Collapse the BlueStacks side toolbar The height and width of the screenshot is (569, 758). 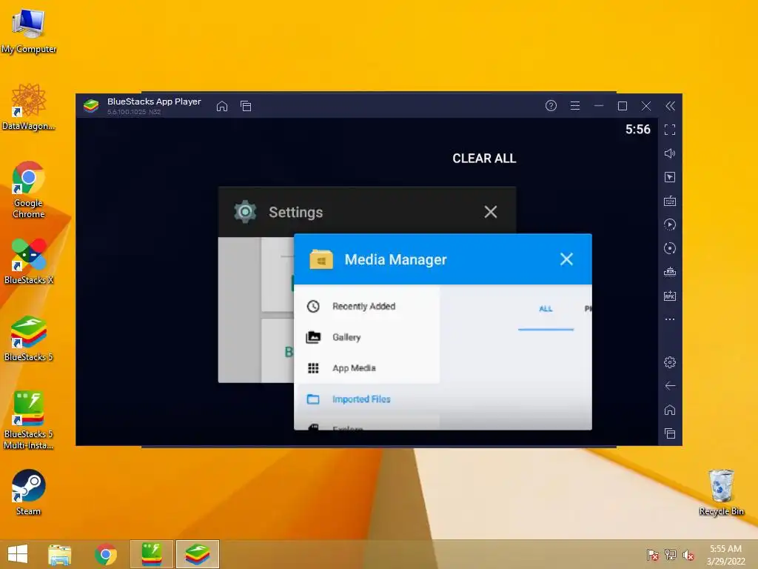pos(670,106)
